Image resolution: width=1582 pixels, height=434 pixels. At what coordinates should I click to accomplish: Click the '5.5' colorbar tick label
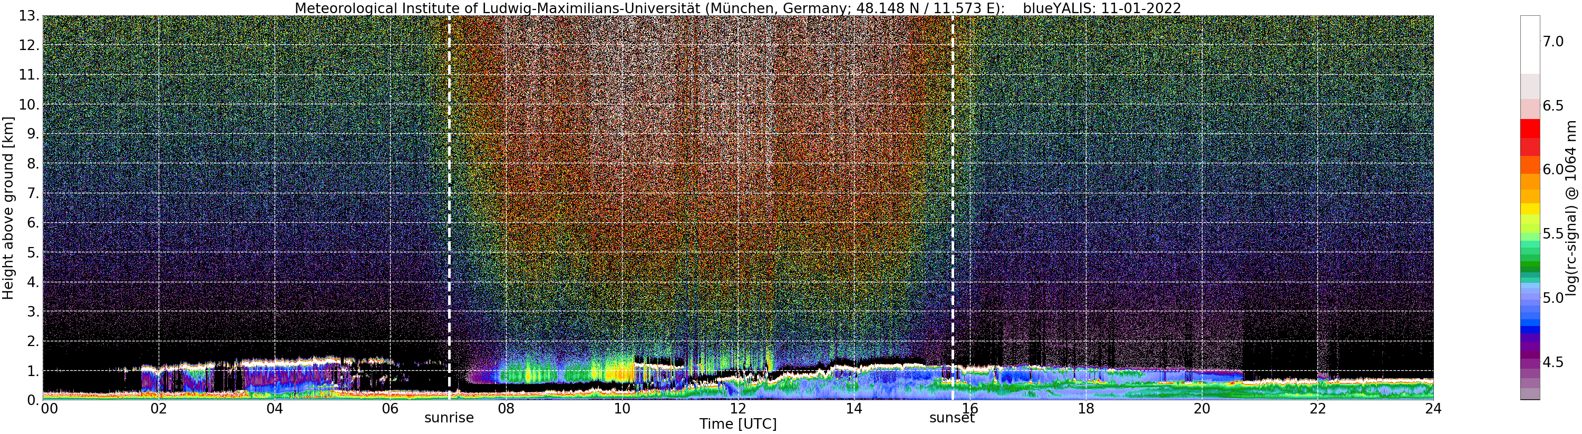pos(1554,234)
